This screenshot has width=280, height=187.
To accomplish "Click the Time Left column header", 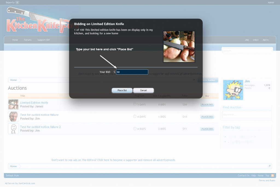I will 139,96.
